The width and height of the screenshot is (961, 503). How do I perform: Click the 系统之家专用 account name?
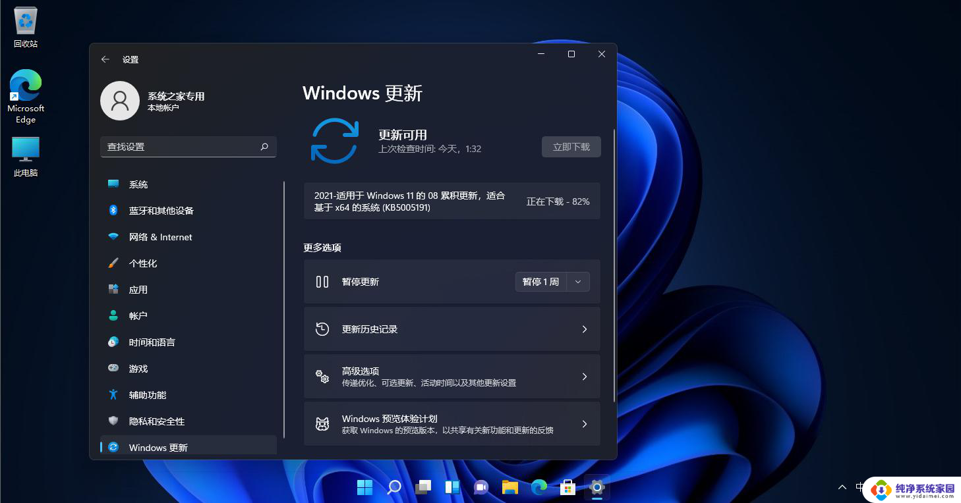tap(176, 96)
